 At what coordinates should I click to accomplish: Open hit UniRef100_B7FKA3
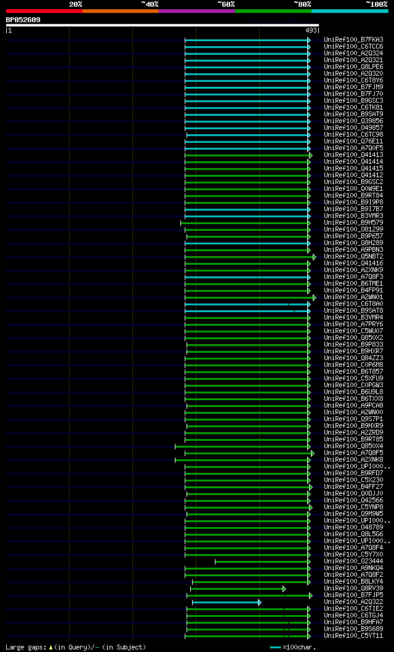coord(354,40)
